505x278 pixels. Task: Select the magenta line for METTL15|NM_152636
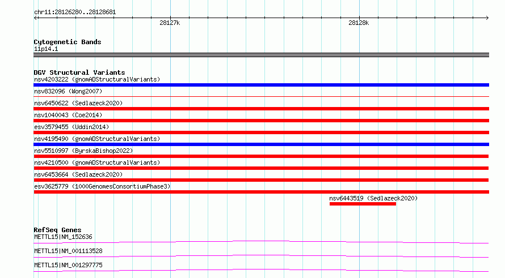pyautogui.click(x=261, y=242)
